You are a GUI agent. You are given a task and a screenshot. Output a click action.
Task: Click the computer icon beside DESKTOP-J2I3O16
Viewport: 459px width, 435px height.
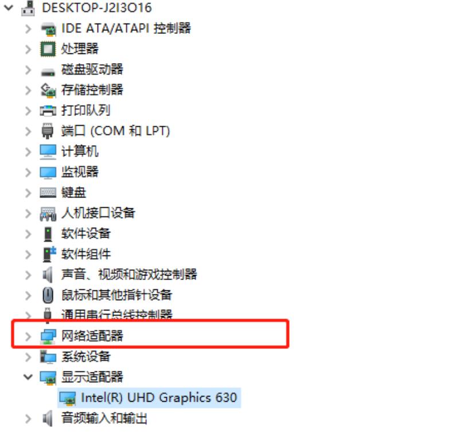click(28, 8)
